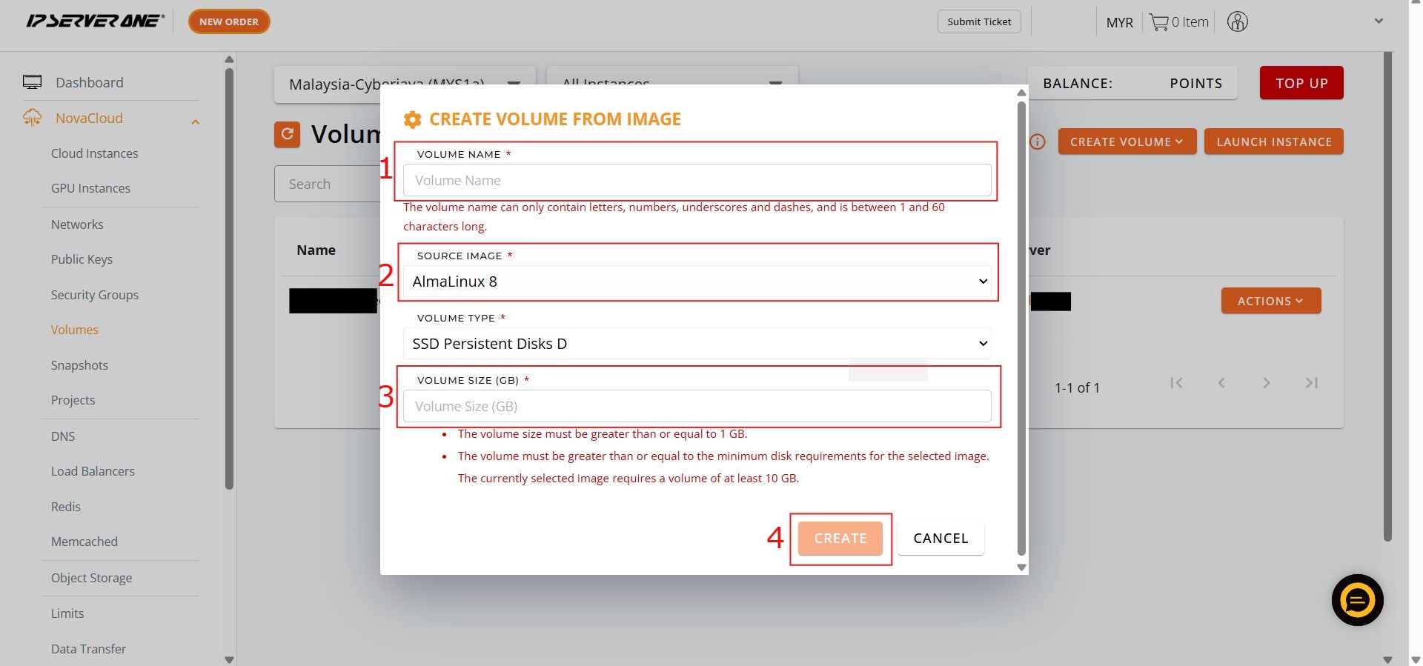Go to next page arrow in pagination
The image size is (1423, 666).
(1266, 383)
